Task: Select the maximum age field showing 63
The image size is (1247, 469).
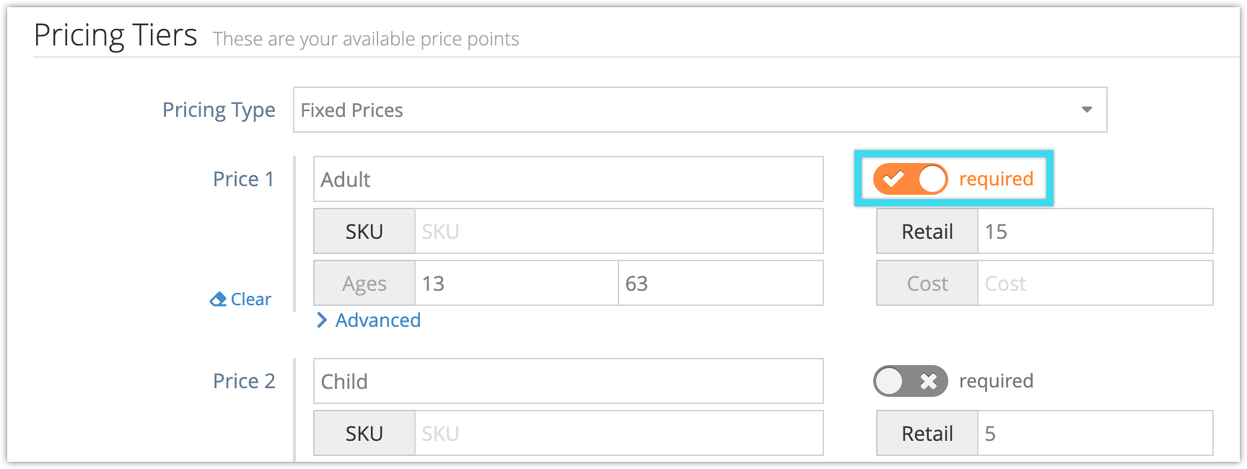Action: [721, 283]
